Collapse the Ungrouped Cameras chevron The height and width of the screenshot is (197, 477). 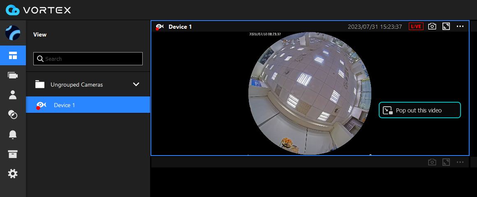tap(137, 85)
